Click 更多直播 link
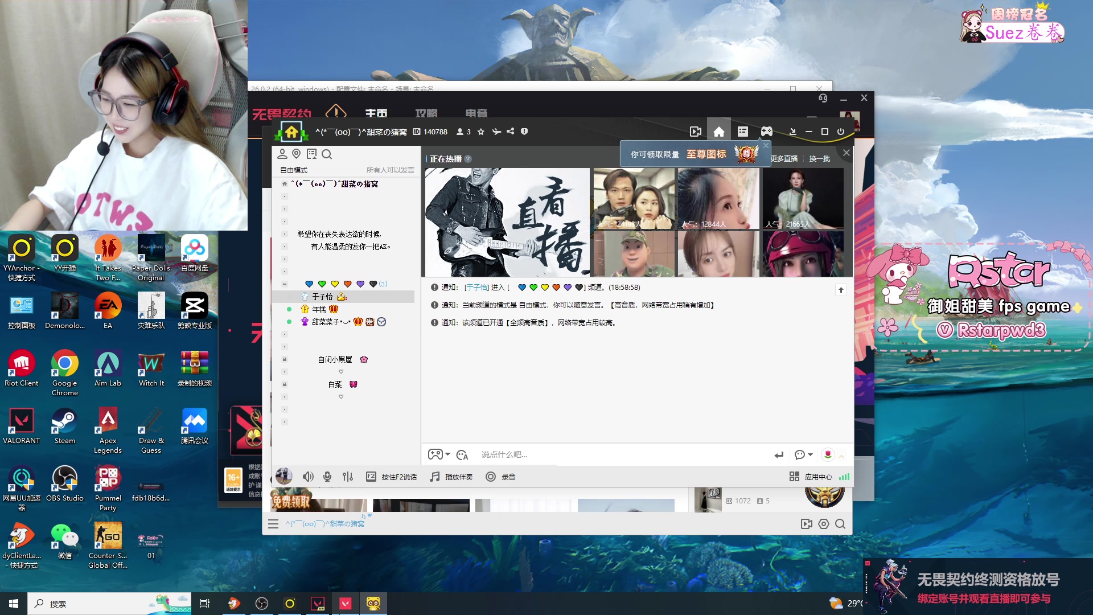1093x615 pixels. pos(784,158)
